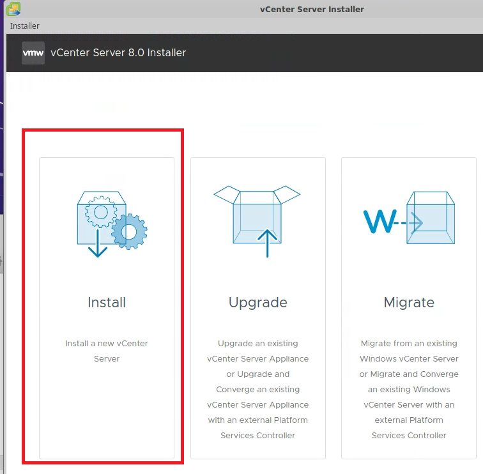
Task: Click the 'vCenter Server Installer' window title
Action: click(312, 9)
